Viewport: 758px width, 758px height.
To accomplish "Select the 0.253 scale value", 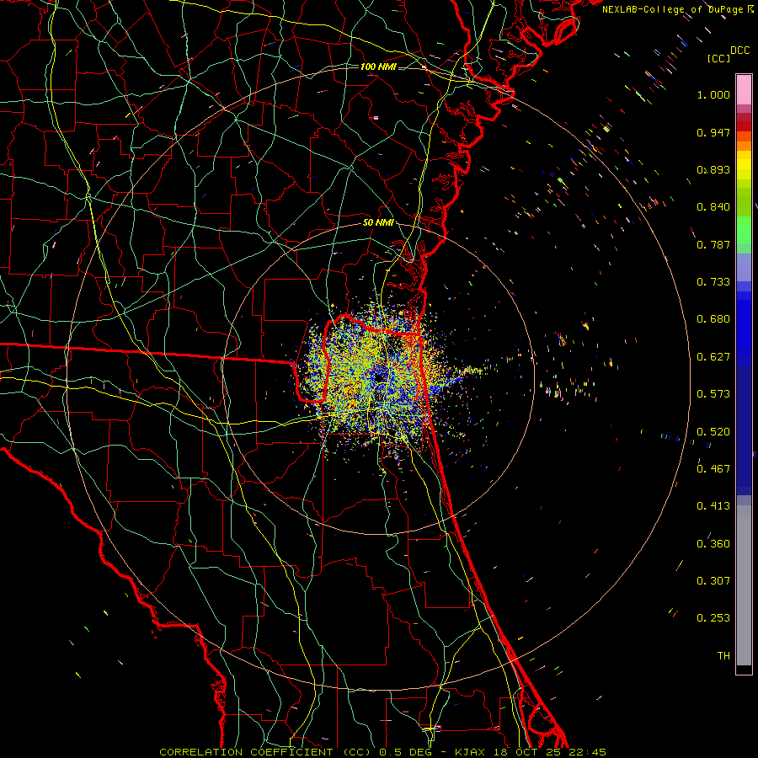I will pos(713,618).
